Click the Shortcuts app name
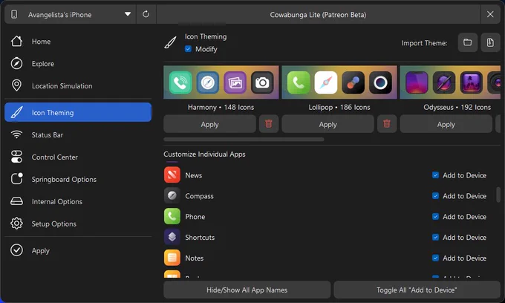 click(x=200, y=238)
